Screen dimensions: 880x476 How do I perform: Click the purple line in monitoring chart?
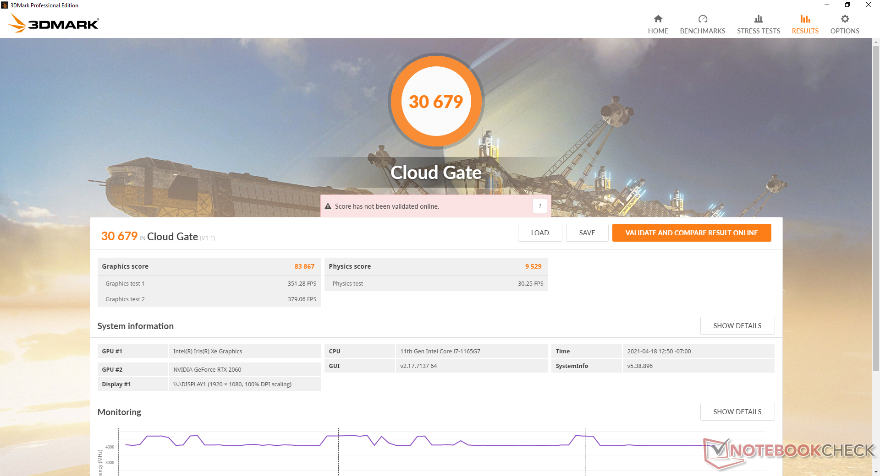coord(275,445)
